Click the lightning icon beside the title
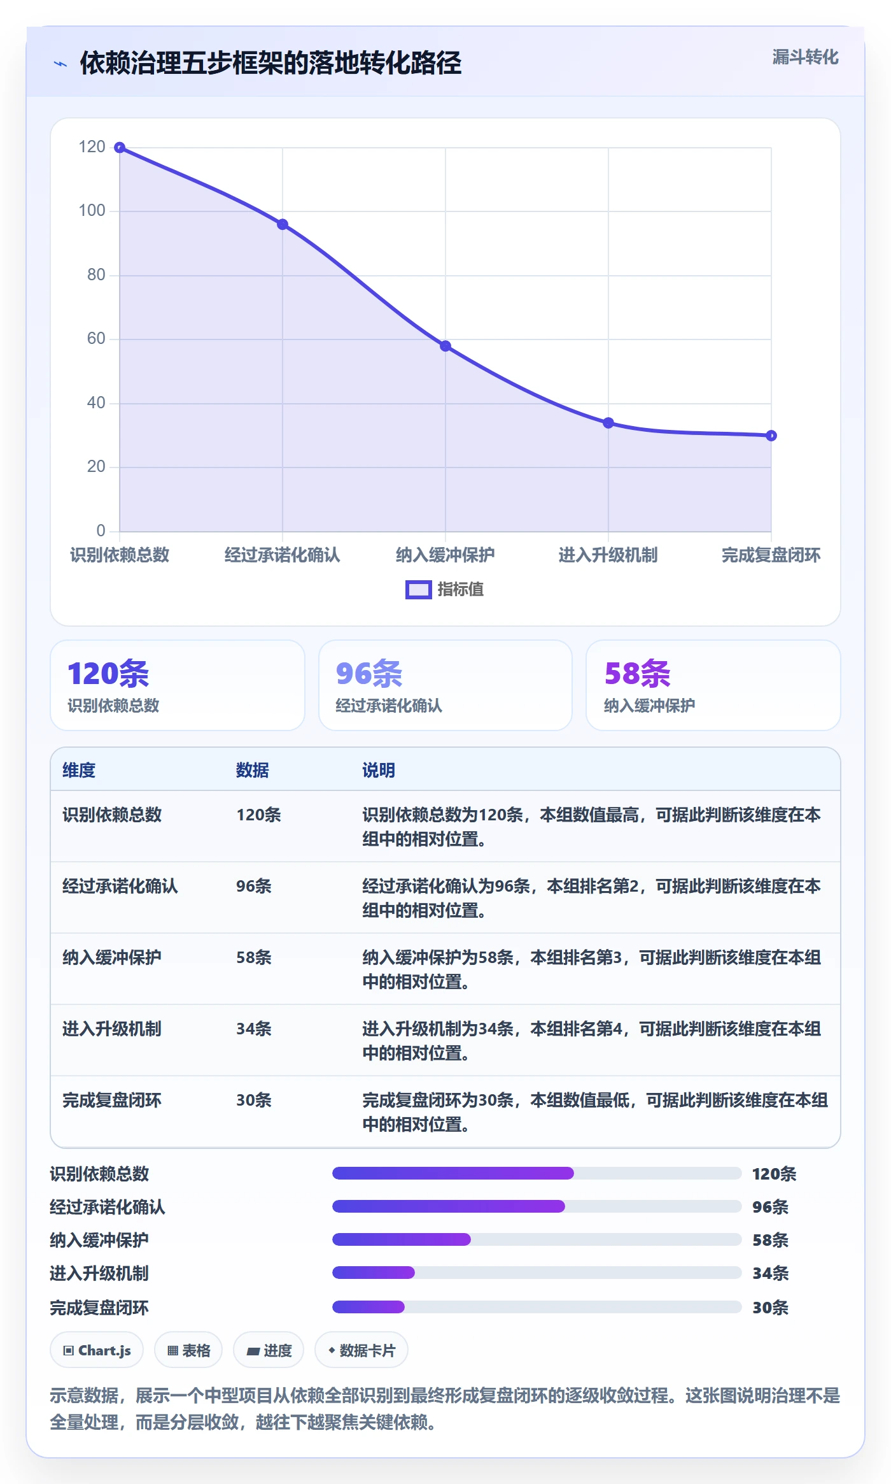The width and height of the screenshot is (891, 1484). pos(60,64)
